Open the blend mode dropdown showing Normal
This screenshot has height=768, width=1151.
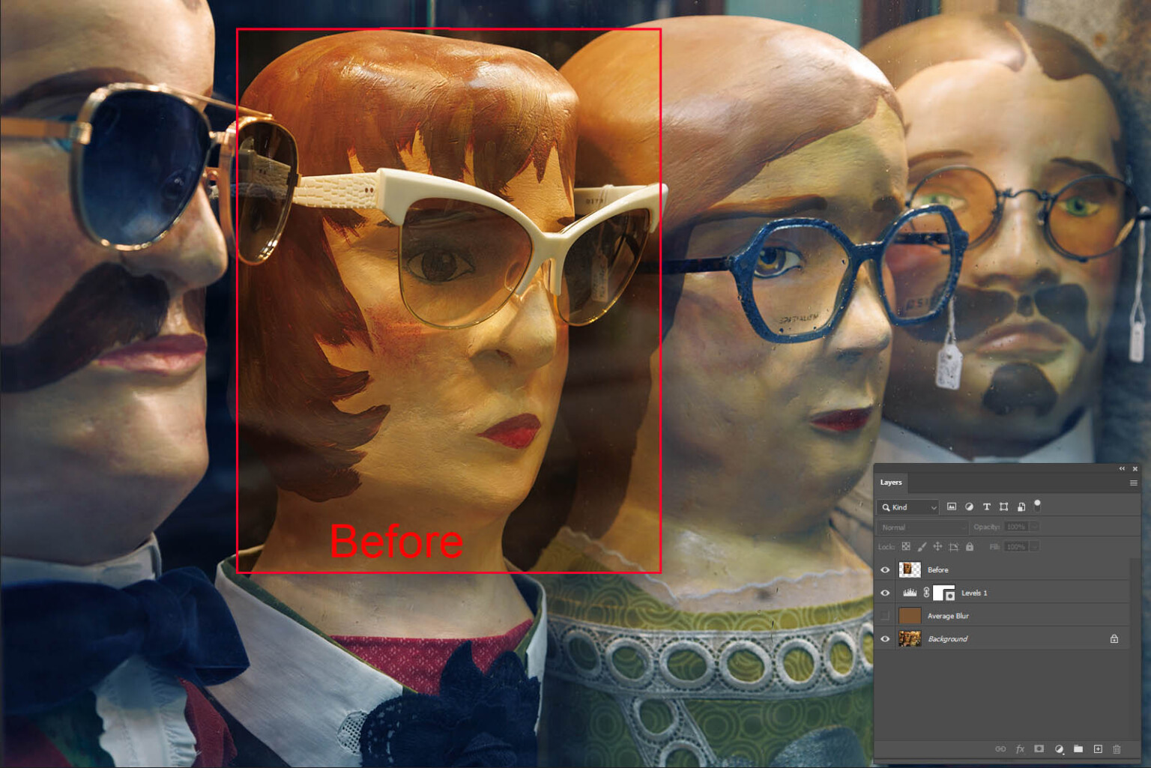pos(922,527)
